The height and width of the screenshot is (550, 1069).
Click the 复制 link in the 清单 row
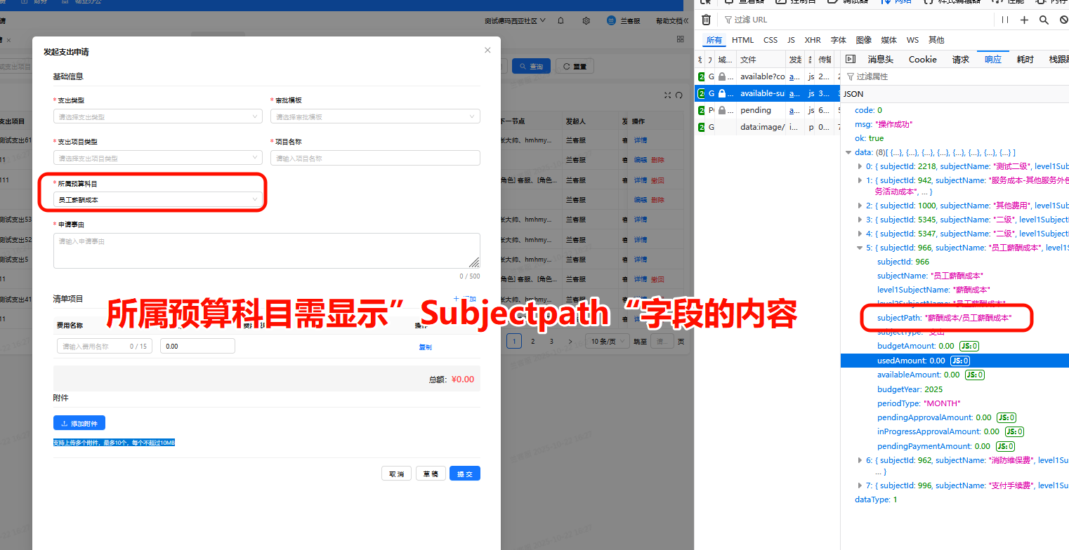pyautogui.click(x=426, y=347)
